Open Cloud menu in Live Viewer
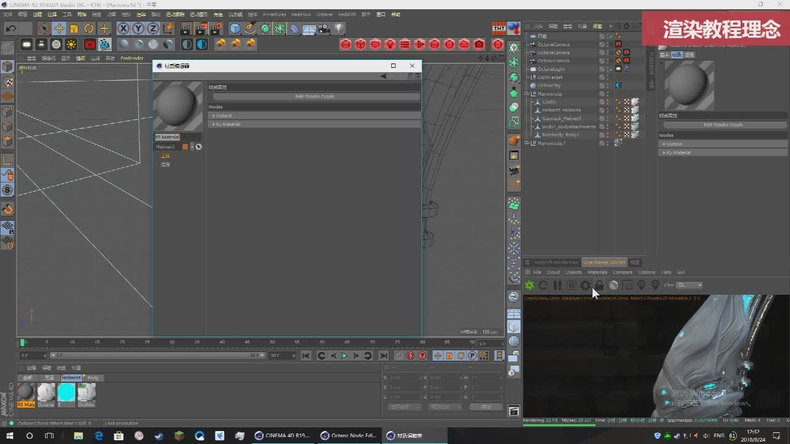The width and height of the screenshot is (790, 444). click(553, 272)
